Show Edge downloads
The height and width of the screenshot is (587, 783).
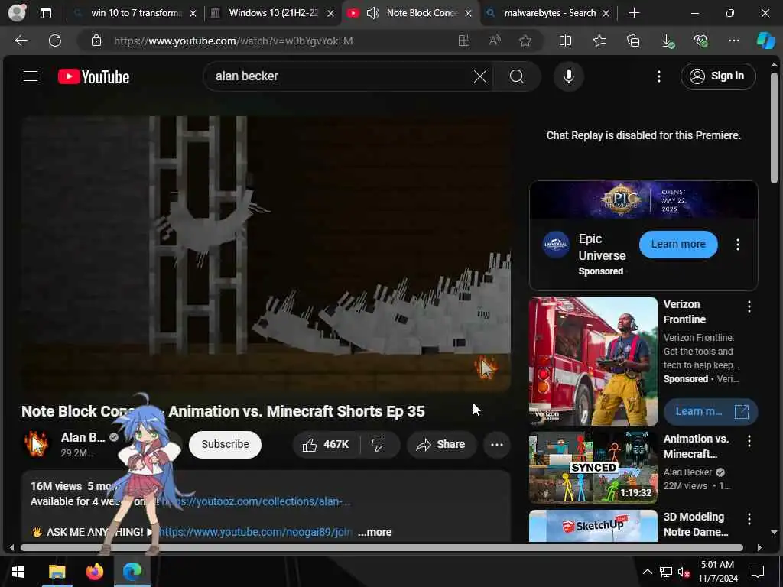click(668, 41)
